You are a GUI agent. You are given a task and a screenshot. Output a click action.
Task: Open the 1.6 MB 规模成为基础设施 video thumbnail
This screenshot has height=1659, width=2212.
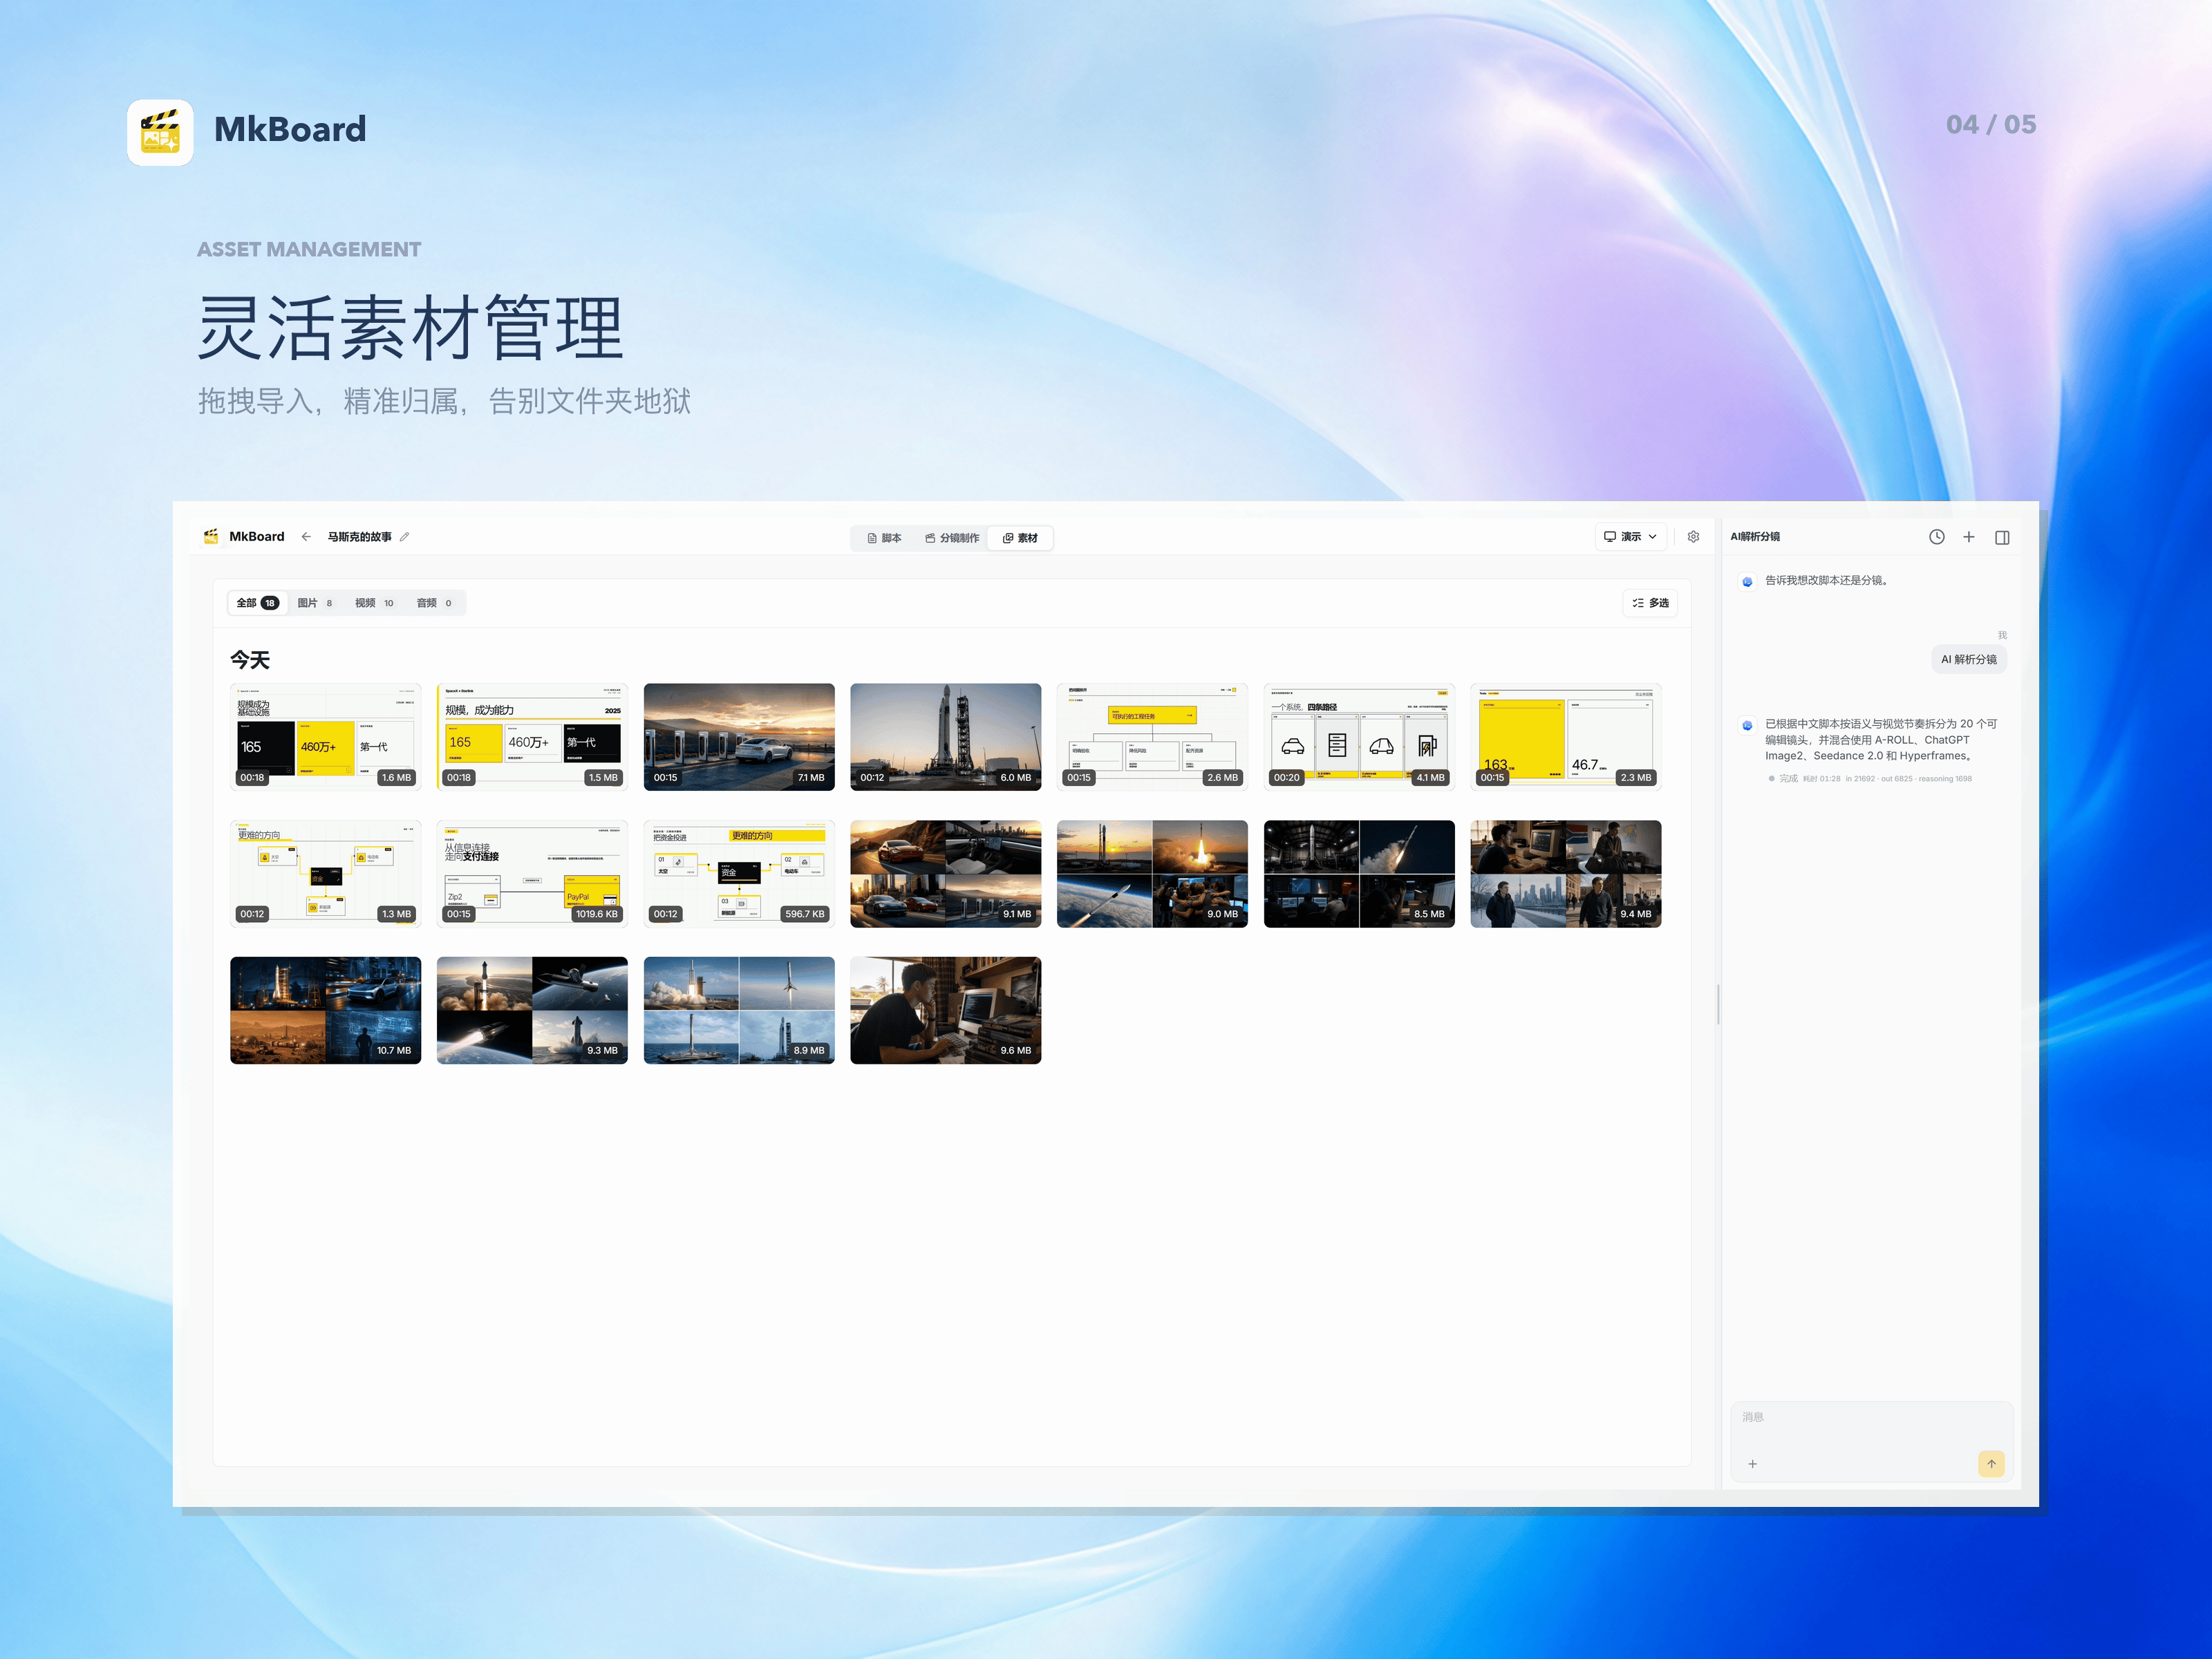pos(326,737)
